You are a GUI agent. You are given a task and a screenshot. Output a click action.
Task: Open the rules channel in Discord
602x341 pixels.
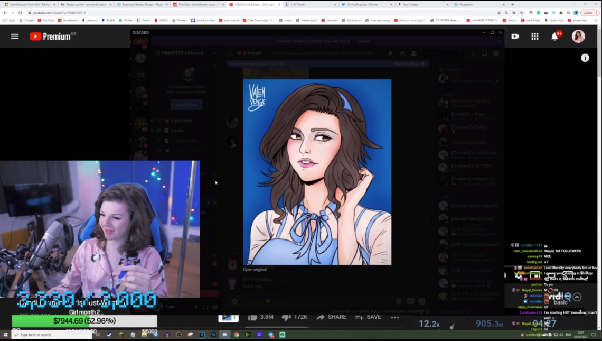(x=180, y=131)
